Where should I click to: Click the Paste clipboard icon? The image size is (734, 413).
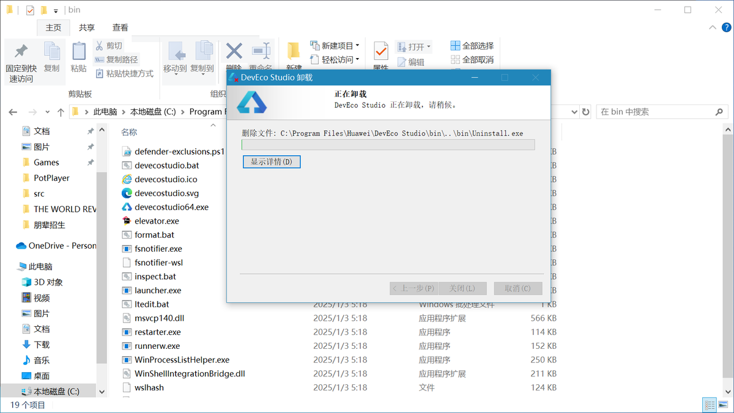pyautogui.click(x=78, y=51)
